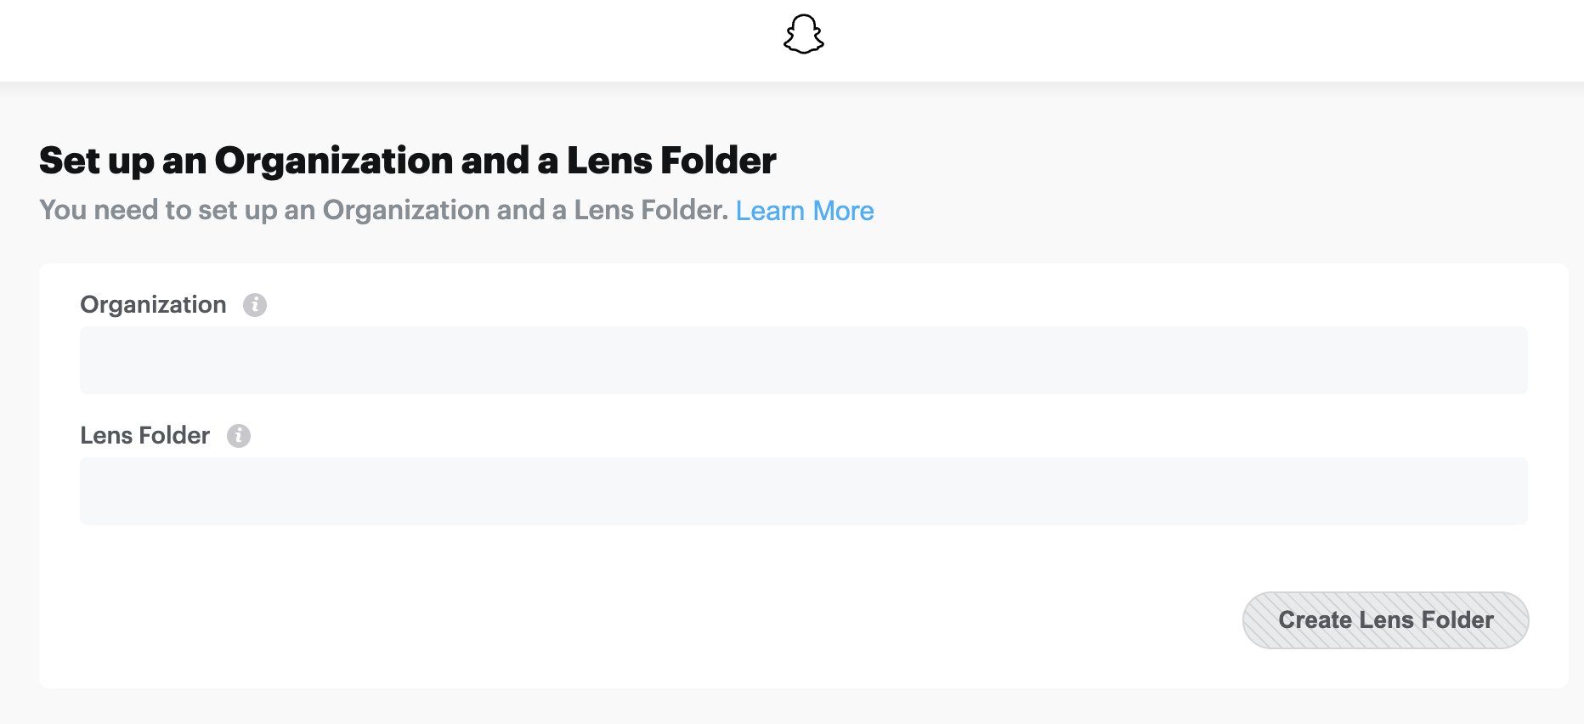Show the help icon beside Lens Folder label
Image resolution: width=1584 pixels, height=724 pixels.
[239, 436]
